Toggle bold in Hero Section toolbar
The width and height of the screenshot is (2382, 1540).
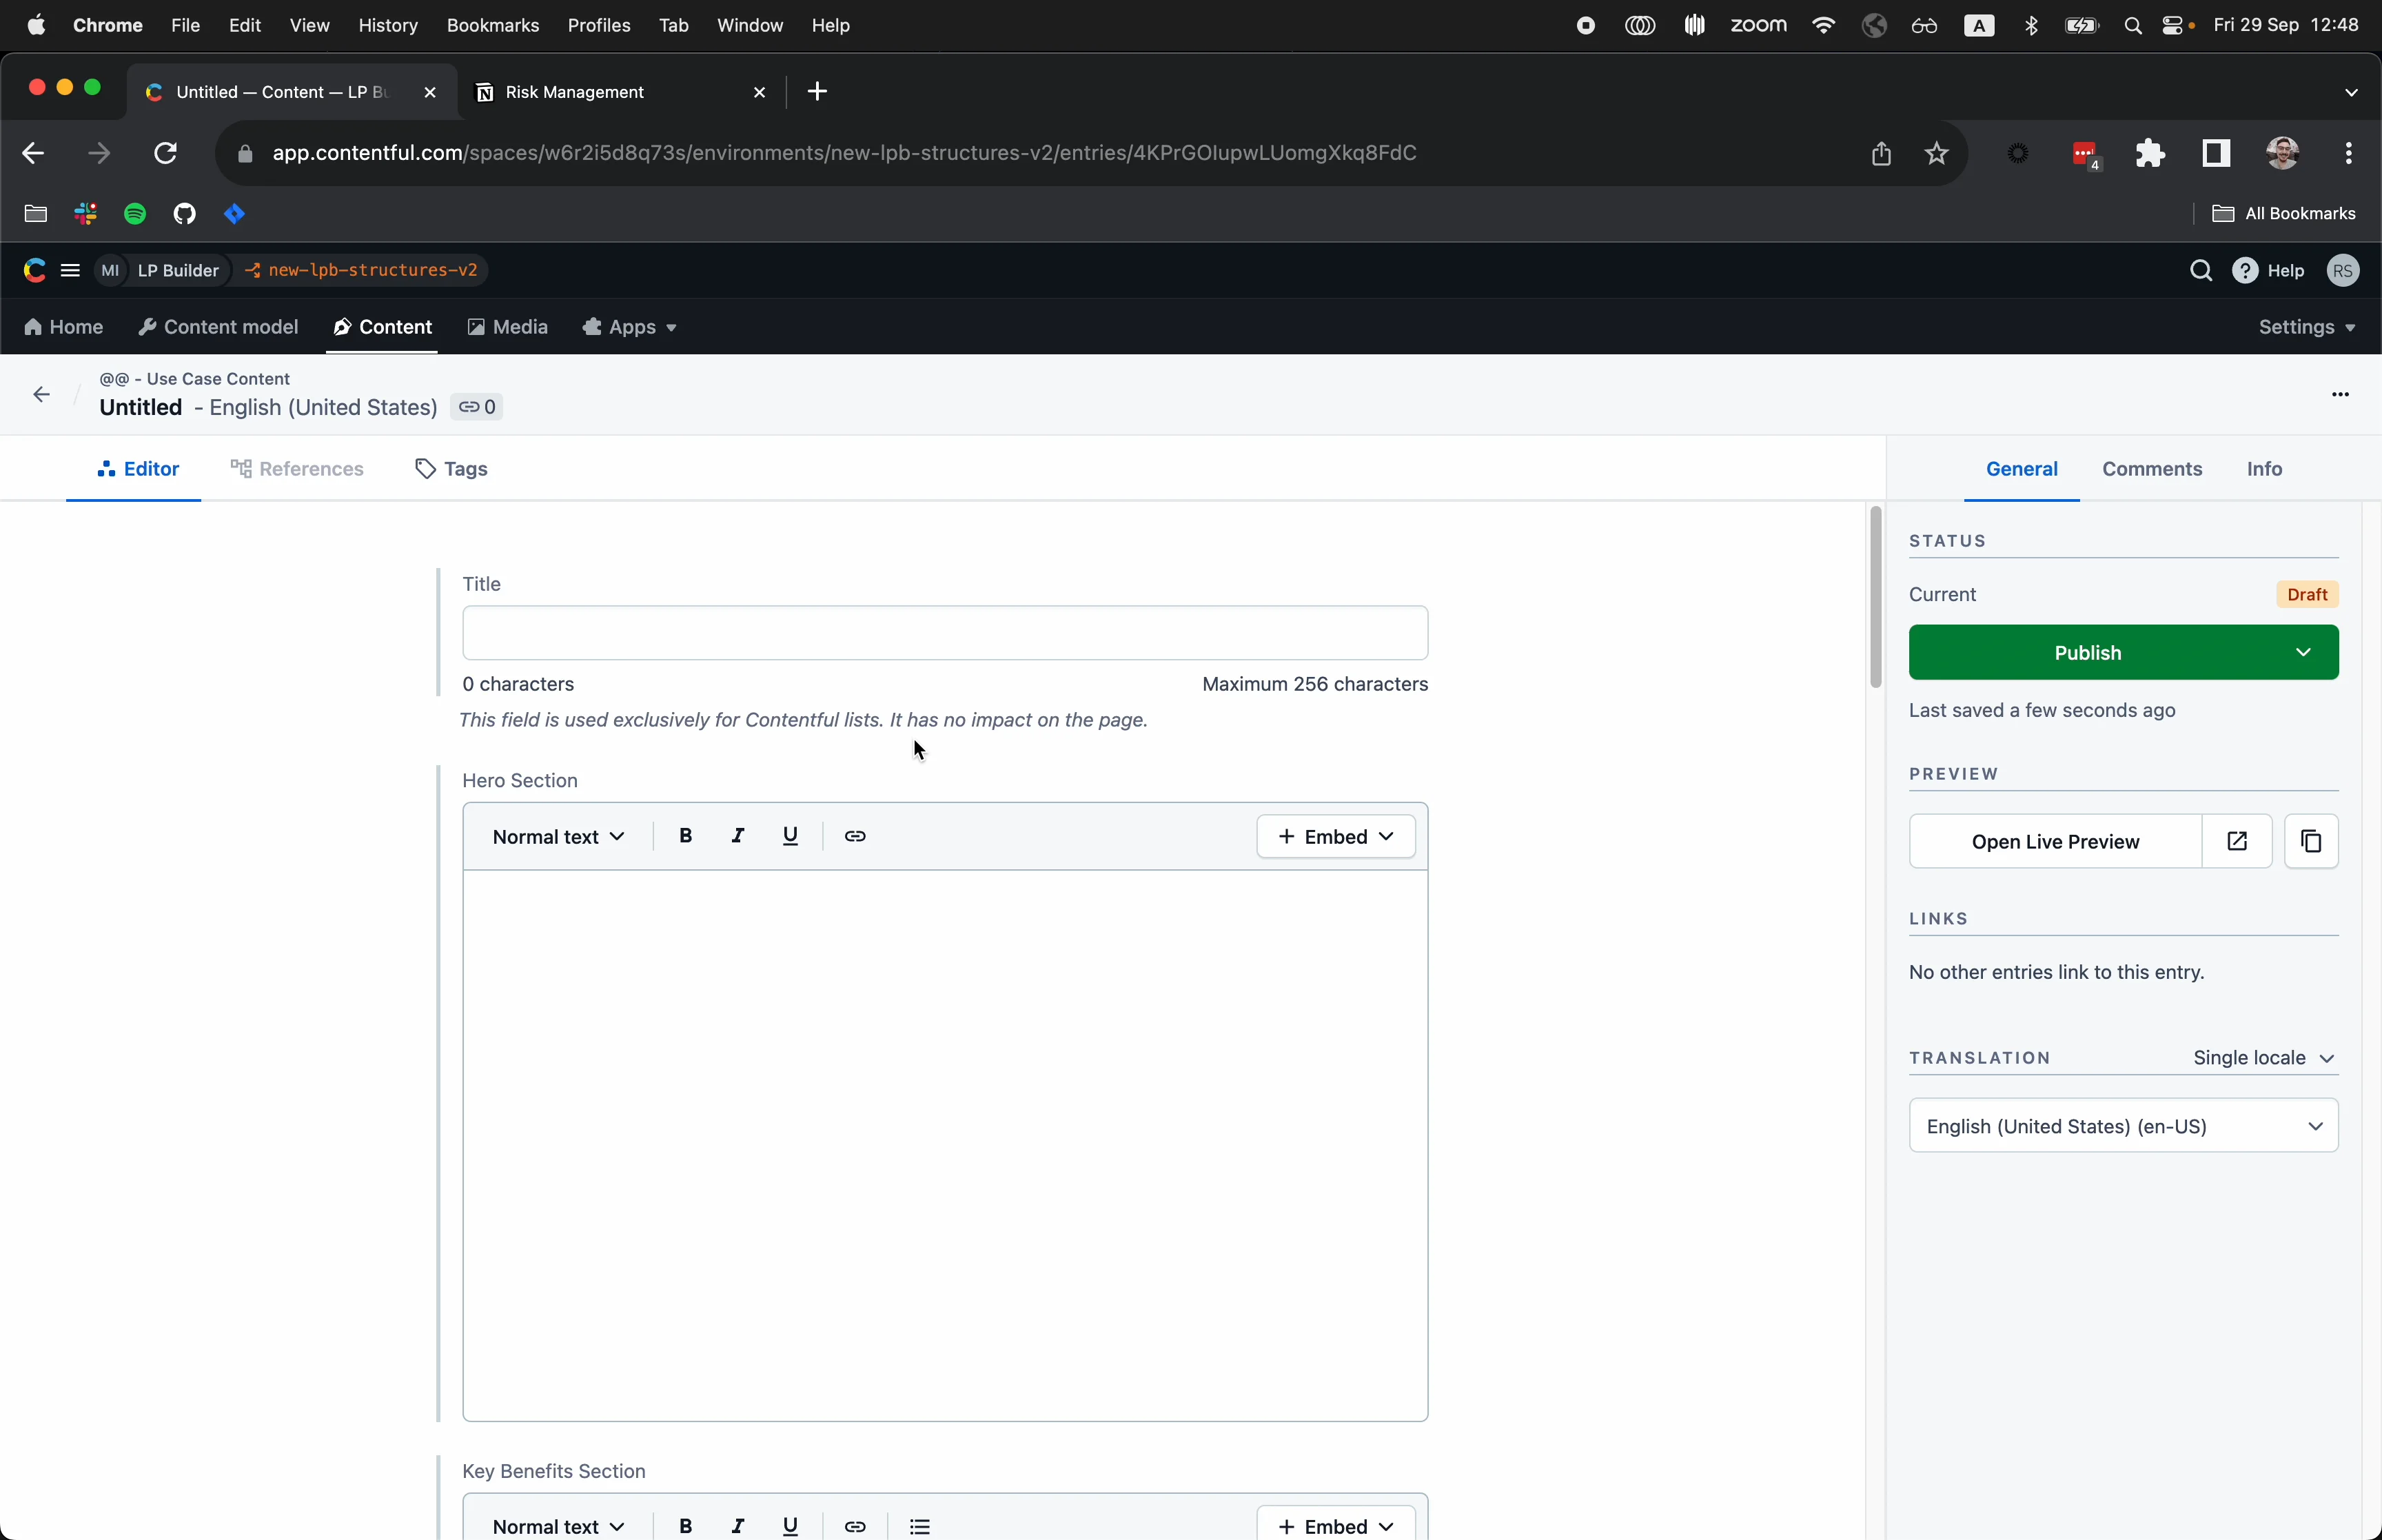[686, 836]
